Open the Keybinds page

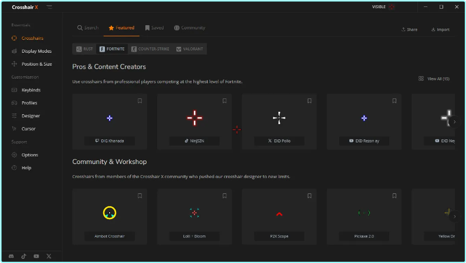pyautogui.click(x=30, y=90)
